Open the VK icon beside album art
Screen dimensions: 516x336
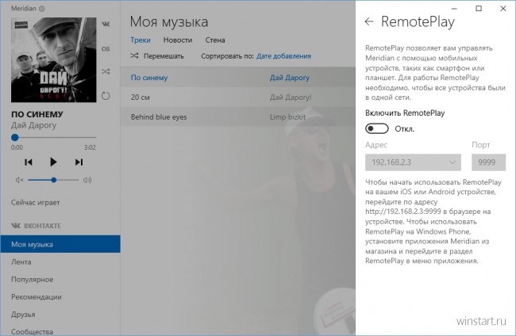pyautogui.click(x=106, y=24)
